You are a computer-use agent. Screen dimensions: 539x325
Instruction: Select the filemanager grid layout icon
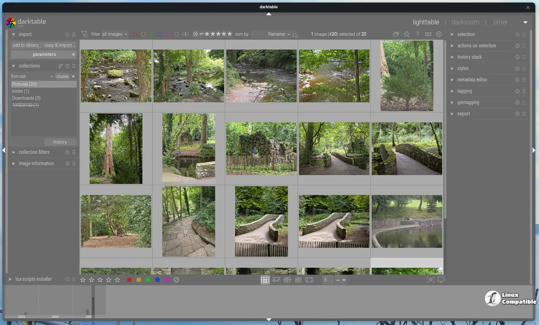click(x=265, y=280)
